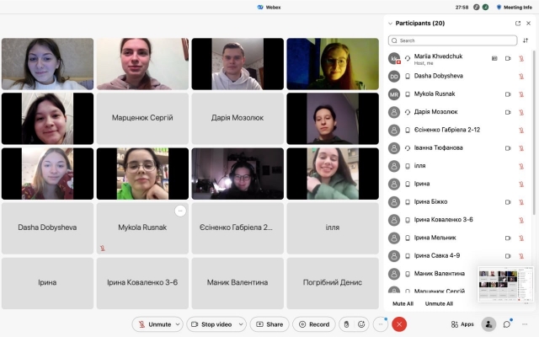
Task: Click the participants Search field
Action: pos(452,40)
